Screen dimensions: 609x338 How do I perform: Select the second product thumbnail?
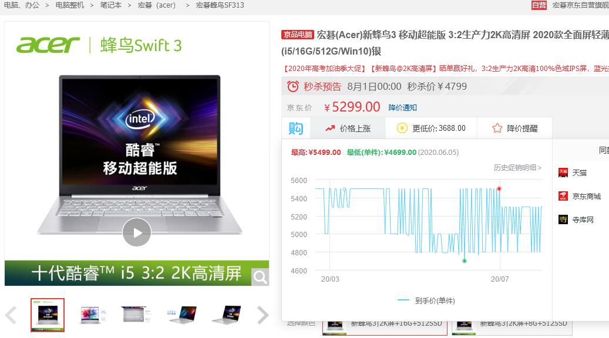tap(92, 315)
